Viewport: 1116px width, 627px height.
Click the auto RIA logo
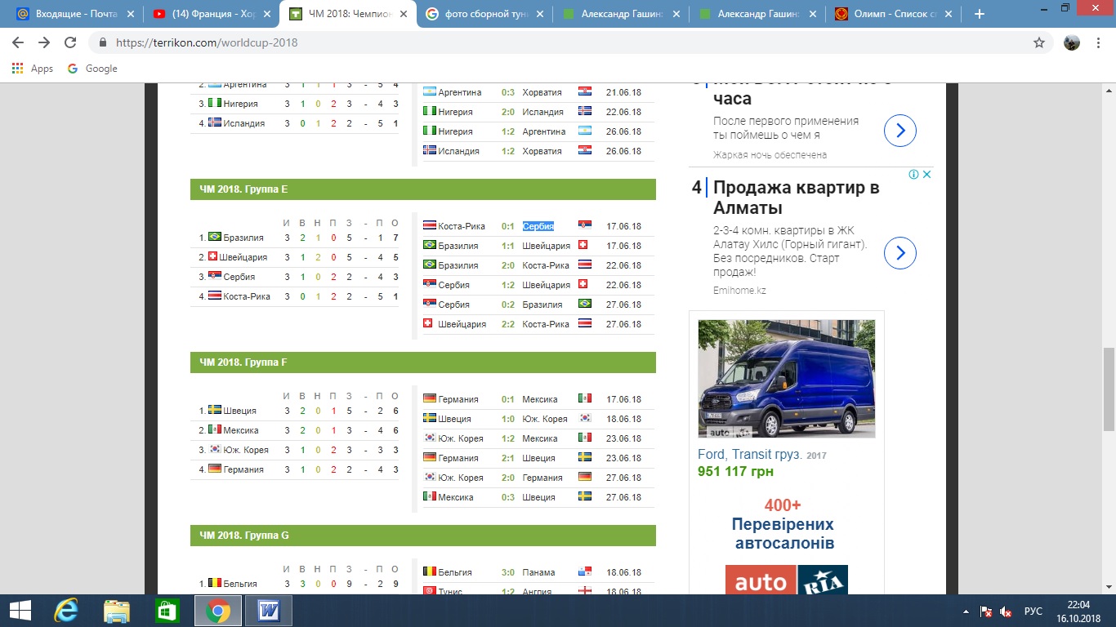[787, 580]
